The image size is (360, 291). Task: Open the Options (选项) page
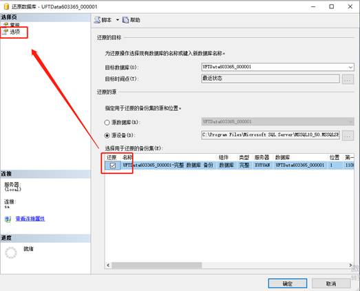[15, 32]
